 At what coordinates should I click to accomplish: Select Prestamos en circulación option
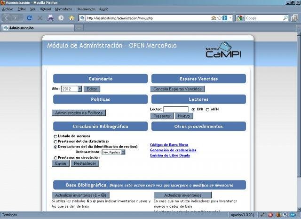(55, 158)
